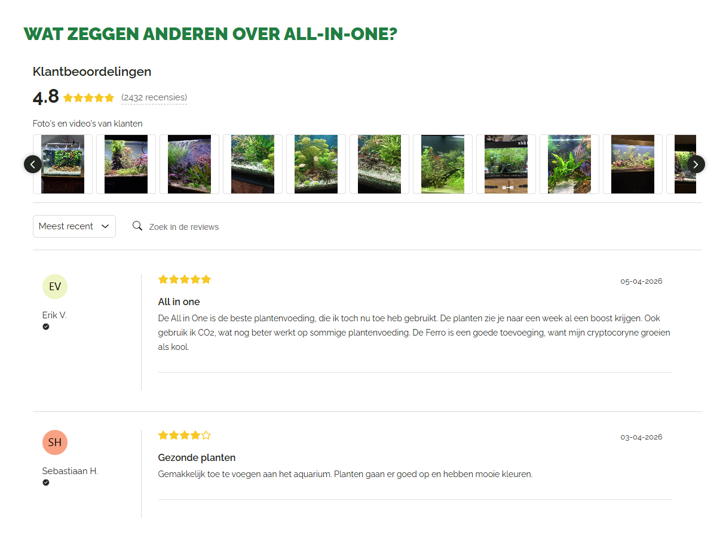Click the EV avatar circle
726x538 pixels.
[55, 287]
